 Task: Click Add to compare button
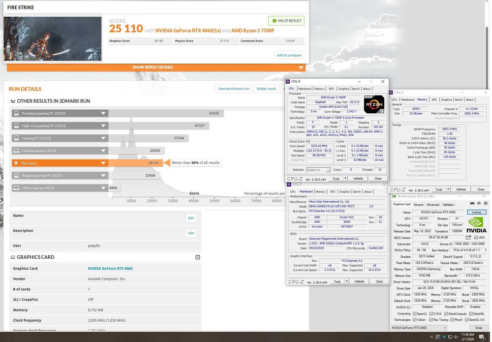coord(289,55)
